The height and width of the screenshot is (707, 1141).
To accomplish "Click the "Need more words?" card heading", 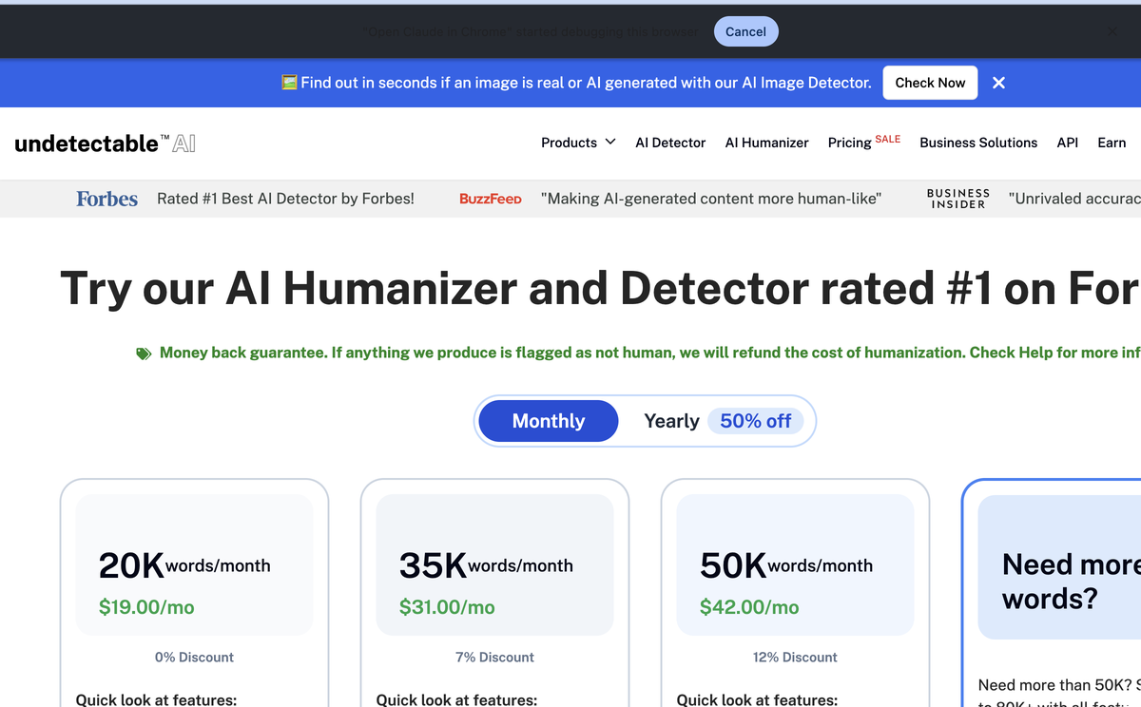I will point(1071,582).
